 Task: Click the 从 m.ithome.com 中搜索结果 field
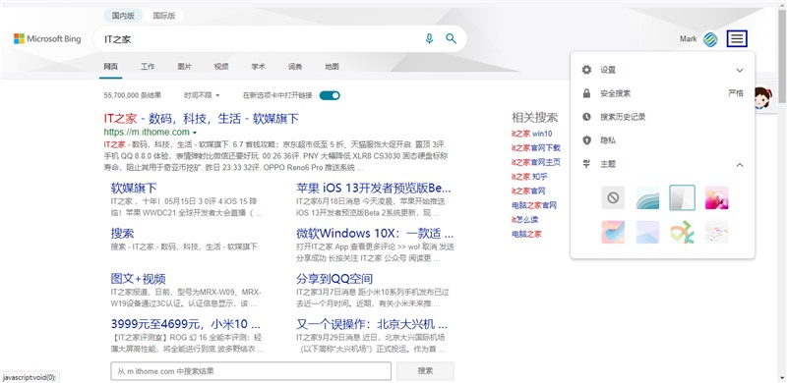pos(251,371)
